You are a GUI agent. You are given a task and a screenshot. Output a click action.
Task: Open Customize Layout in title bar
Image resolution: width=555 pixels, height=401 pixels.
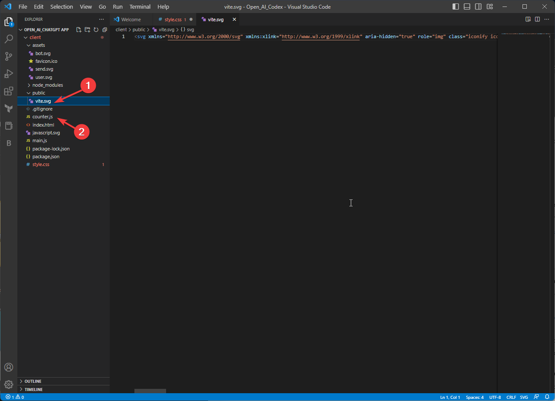490,7
